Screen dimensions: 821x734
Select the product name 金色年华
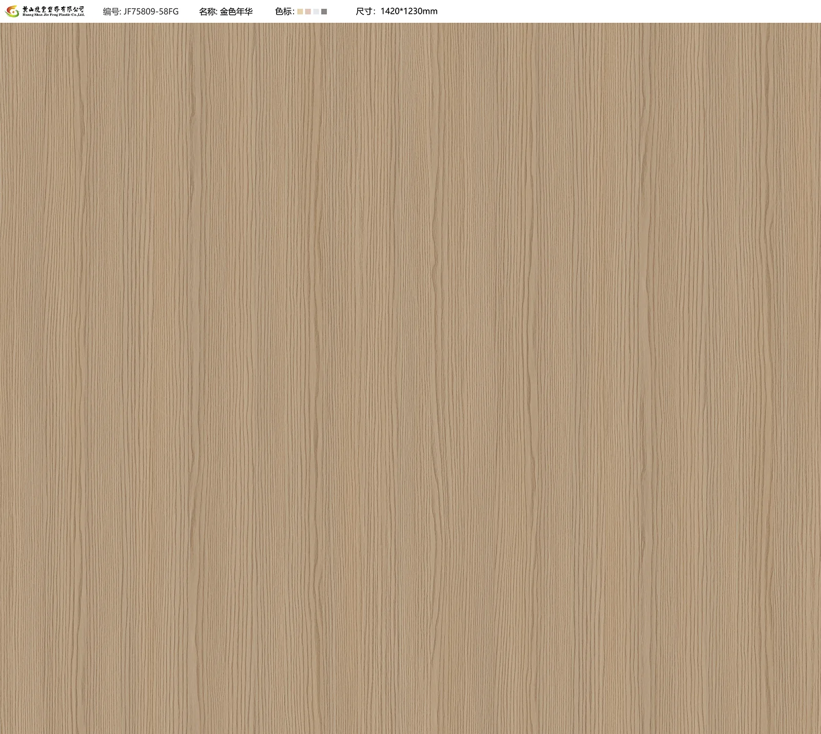pyautogui.click(x=237, y=11)
